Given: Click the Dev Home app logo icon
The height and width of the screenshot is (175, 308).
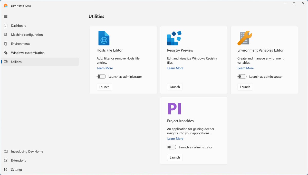Looking at the screenshot, I should coord(6,6).
